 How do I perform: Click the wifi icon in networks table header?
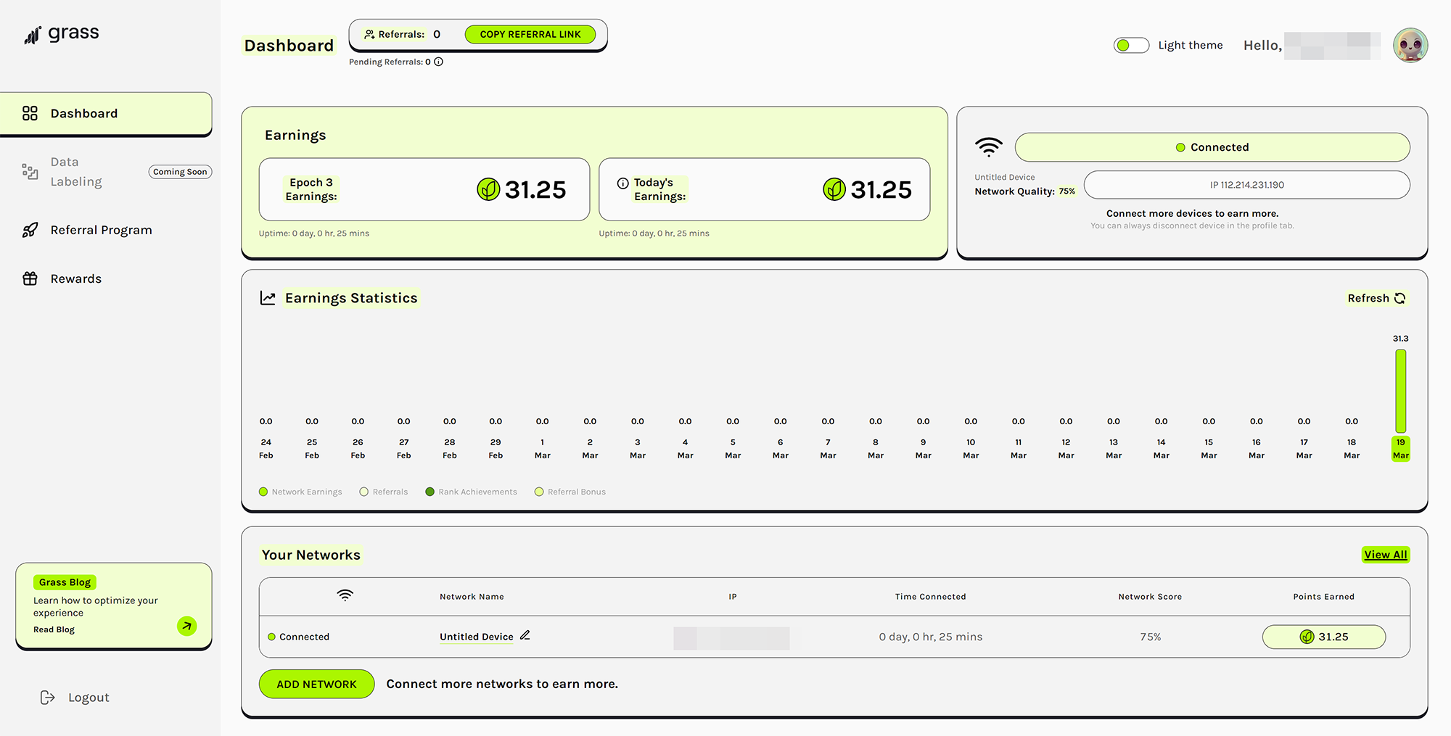coord(345,595)
